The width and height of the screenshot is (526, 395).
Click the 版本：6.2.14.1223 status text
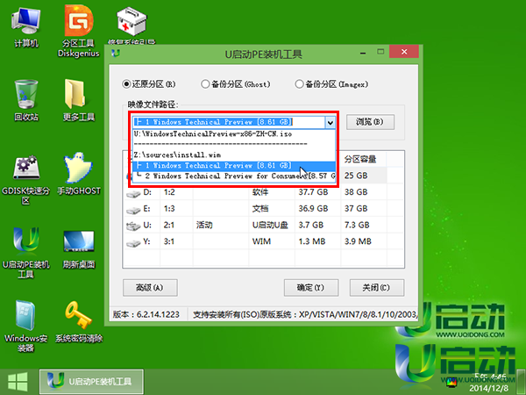coord(146,315)
